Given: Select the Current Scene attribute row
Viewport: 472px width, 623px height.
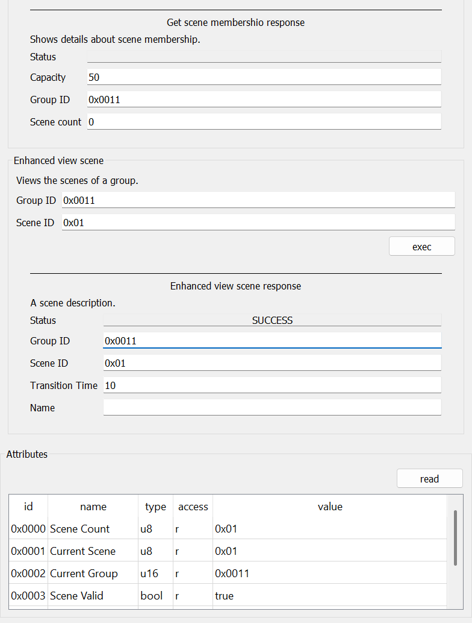Looking at the screenshot, I should [x=228, y=551].
